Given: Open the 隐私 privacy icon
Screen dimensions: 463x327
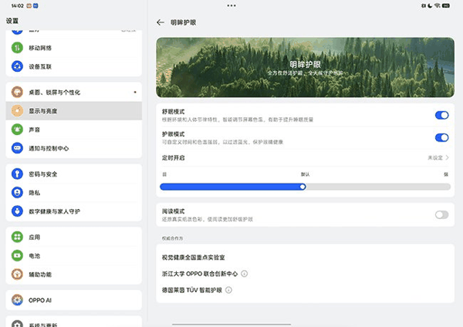Looking at the screenshot, I should point(16,193).
